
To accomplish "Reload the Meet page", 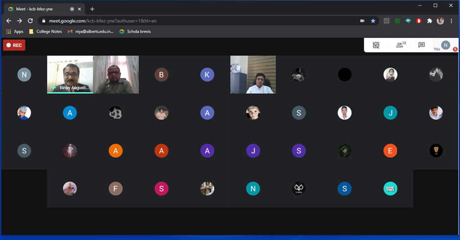I will pos(30,21).
